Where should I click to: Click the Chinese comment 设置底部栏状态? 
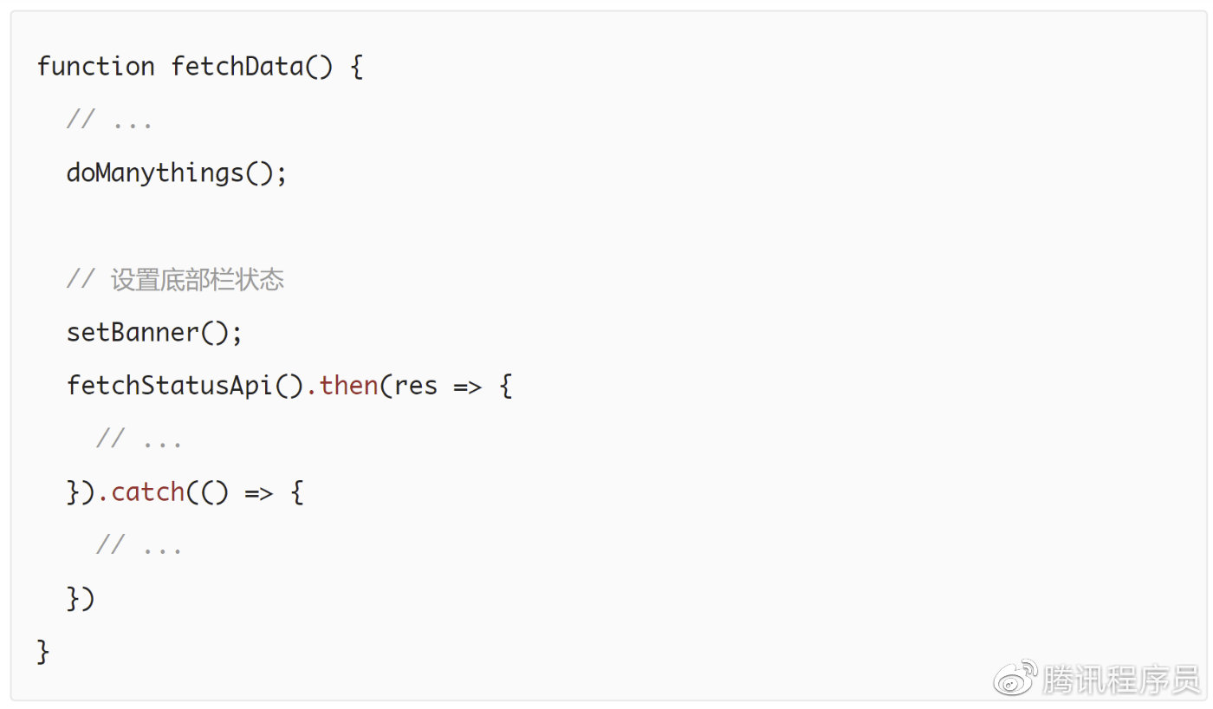coord(198,280)
